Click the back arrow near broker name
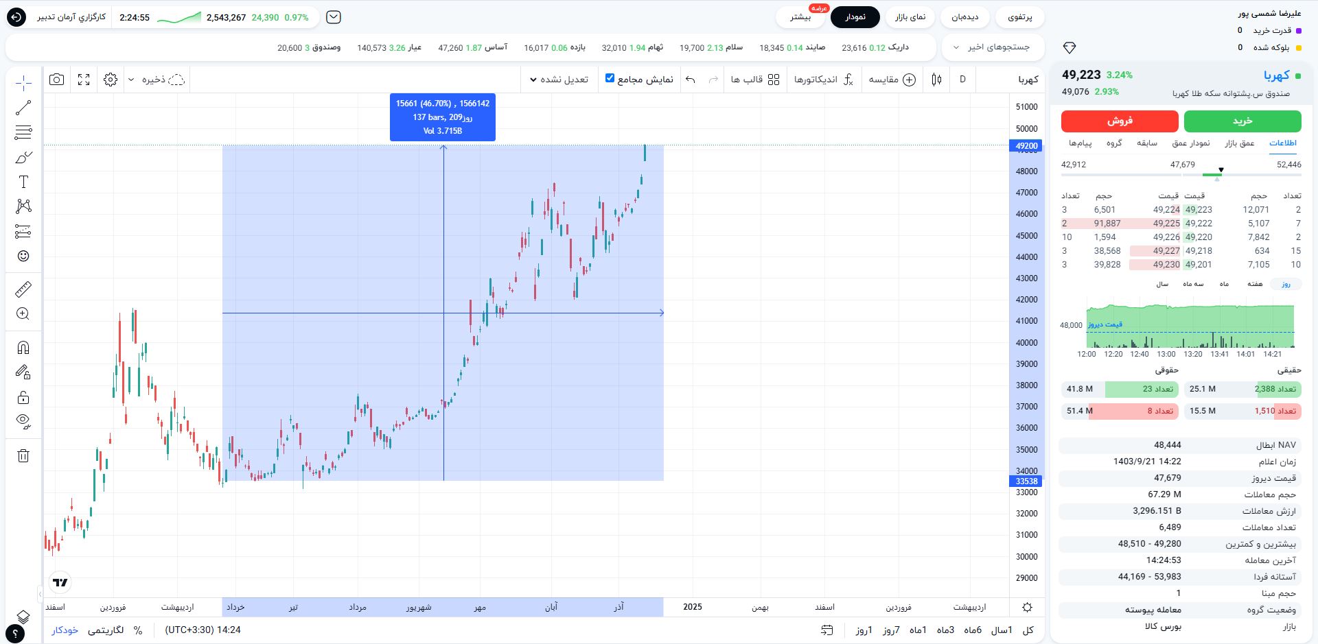Screen dimensions: 1318x644 (x=16, y=17)
